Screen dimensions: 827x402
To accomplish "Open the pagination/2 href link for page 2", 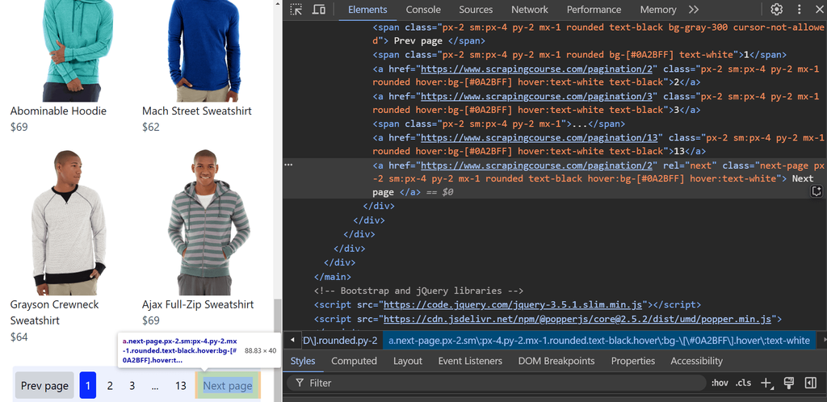I will point(539,69).
